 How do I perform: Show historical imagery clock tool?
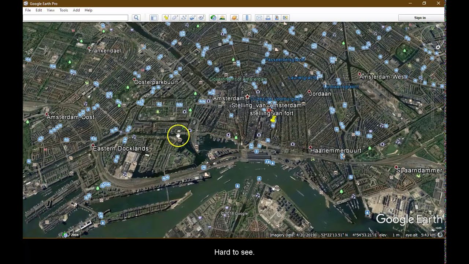coord(213,18)
